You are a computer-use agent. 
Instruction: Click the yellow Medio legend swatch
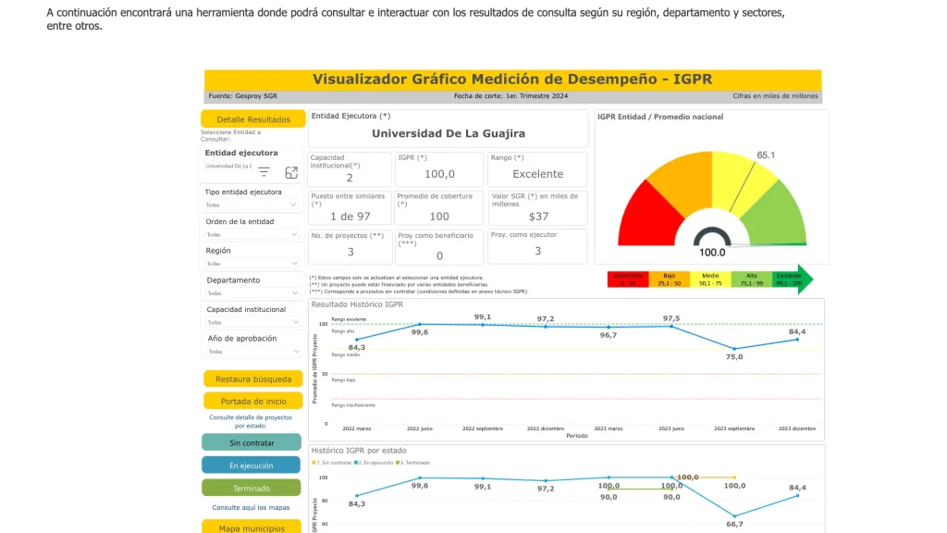[x=710, y=279]
